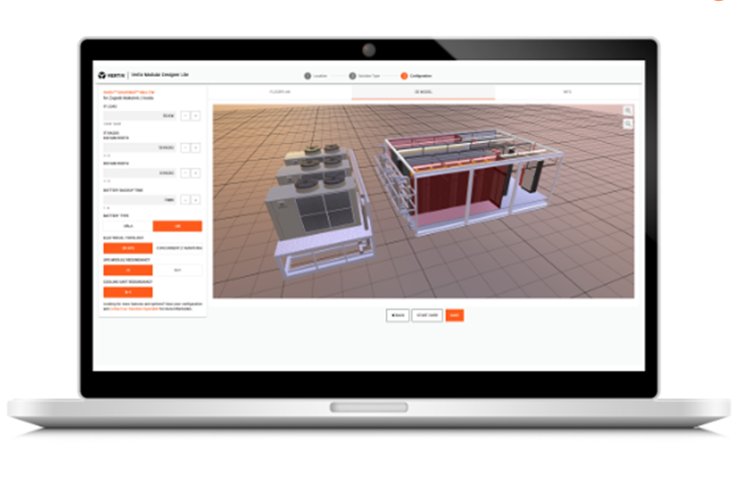
Task: Increase battery backup time with plus button
Action: click(x=196, y=199)
